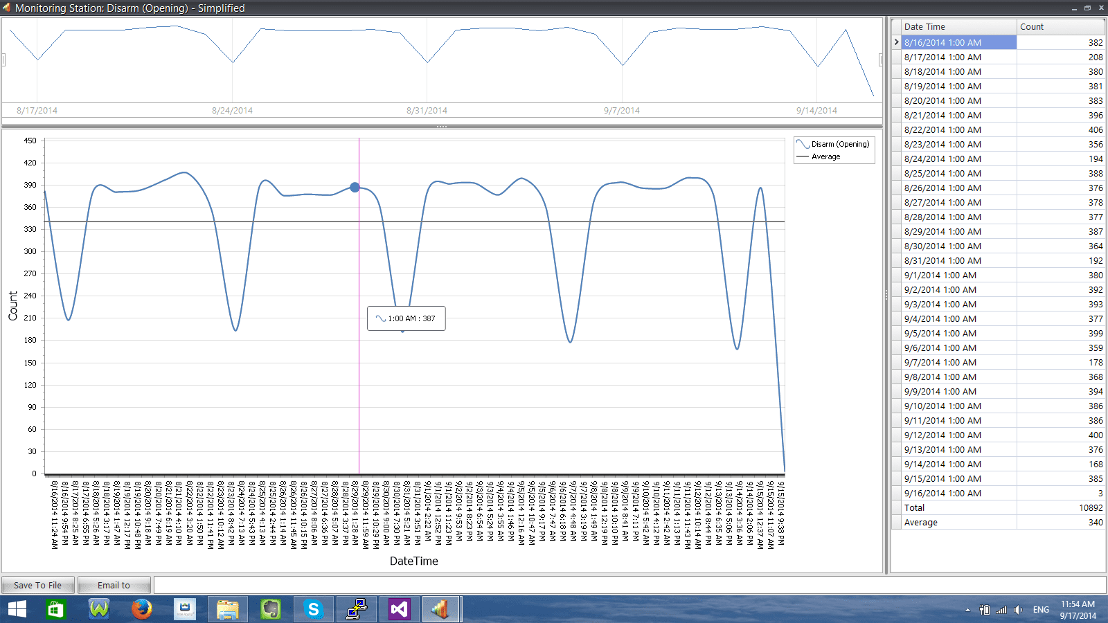Screen dimensions: 1108x623
Task: Mute system volume via the speaker icon
Action: click(x=1018, y=610)
